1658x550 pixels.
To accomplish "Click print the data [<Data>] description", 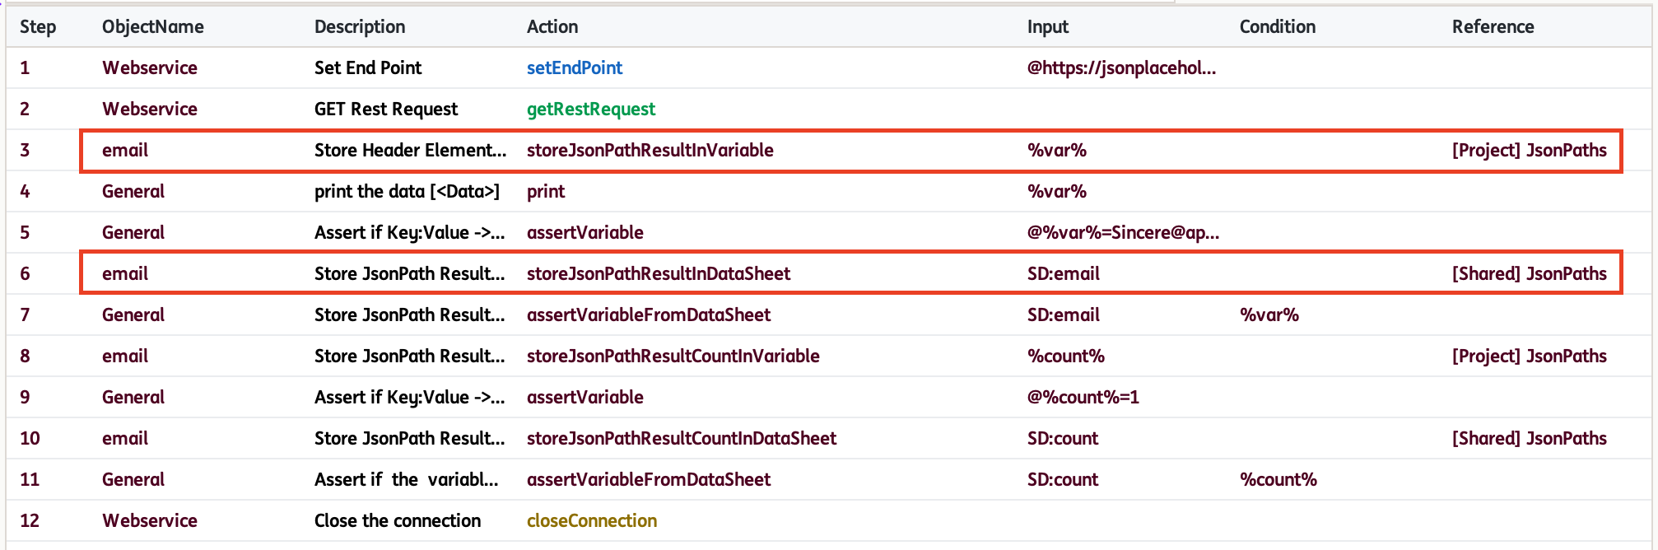I will (x=408, y=191).
